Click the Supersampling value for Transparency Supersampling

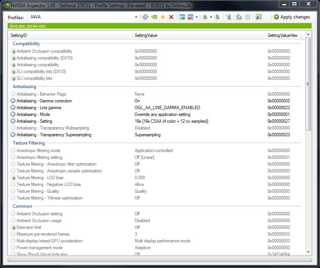tap(148, 135)
